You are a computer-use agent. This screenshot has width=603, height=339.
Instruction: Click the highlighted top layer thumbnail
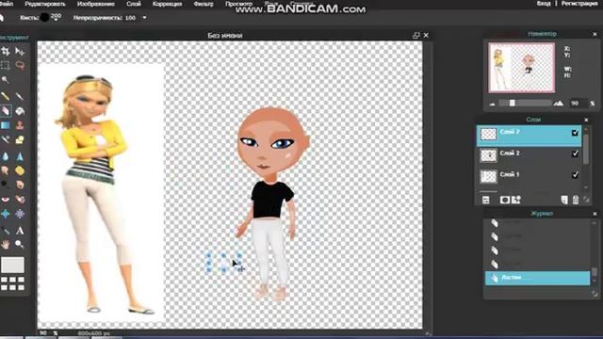coord(488,134)
